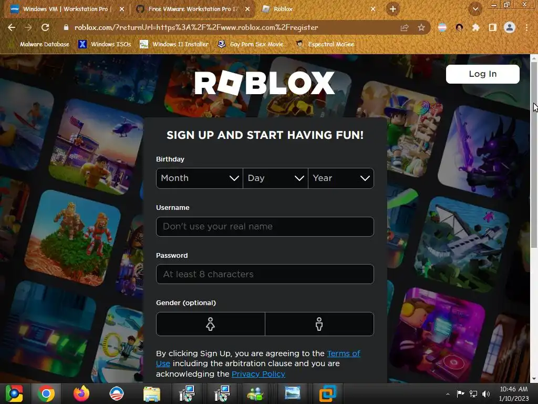Open File Explorer folder on taskbar
This screenshot has height=404, width=538.
coord(152,394)
